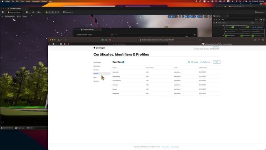Search profiles with the magnifier icon
The image size is (266, 150).
(x=189, y=62)
